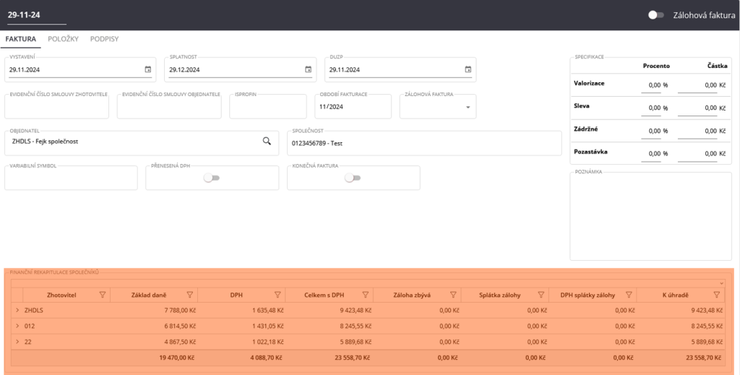Enable the Přenesená DPH switch
Viewport: 740px width, 375px height.
point(211,178)
